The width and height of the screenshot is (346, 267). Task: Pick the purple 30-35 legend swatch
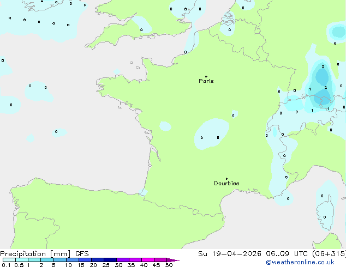(123, 260)
